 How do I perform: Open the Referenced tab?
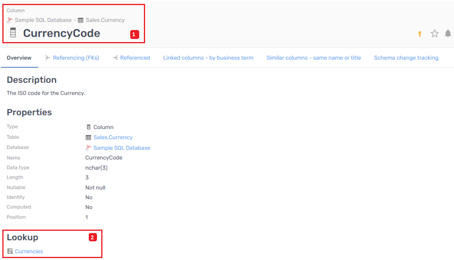point(135,58)
